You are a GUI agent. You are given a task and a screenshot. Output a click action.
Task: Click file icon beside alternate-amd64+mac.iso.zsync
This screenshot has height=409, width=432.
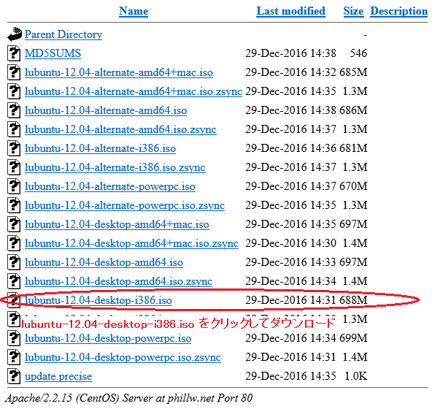[x=14, y=91]
